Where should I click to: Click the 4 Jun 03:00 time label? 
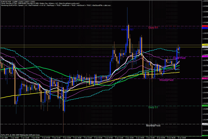click(x=36, y=138)
